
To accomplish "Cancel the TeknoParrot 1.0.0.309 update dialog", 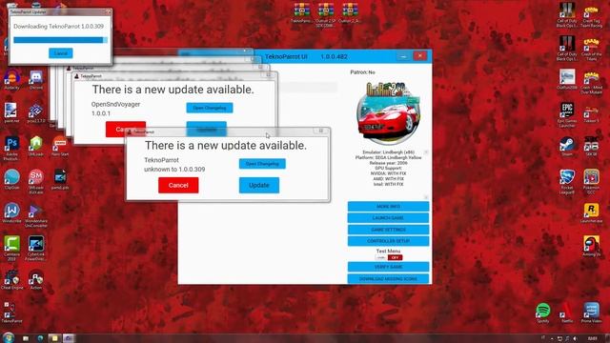I will [178, 185].
